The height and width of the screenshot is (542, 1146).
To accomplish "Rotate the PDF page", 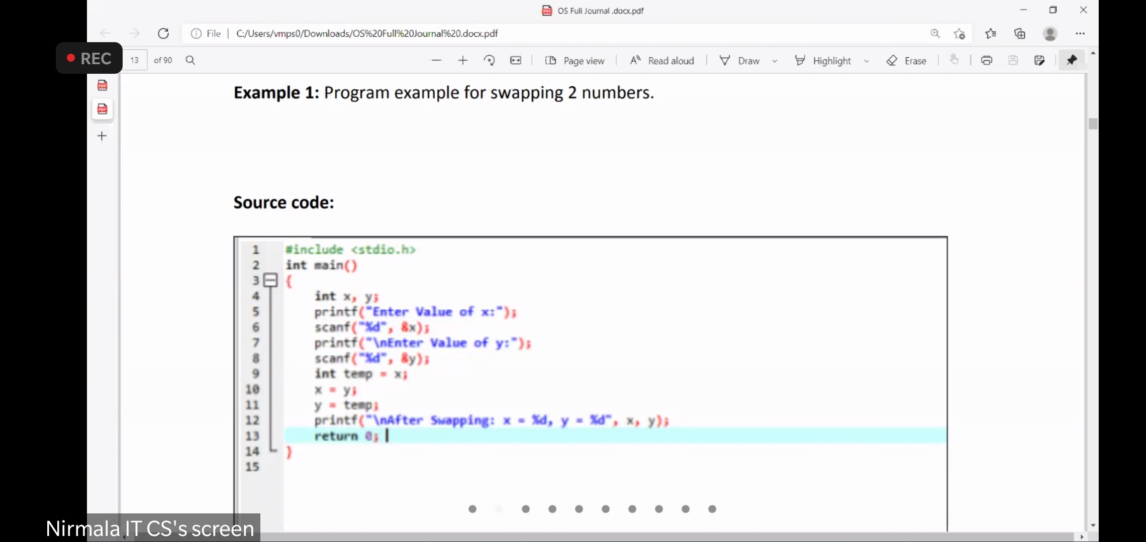I will point(489,60).
